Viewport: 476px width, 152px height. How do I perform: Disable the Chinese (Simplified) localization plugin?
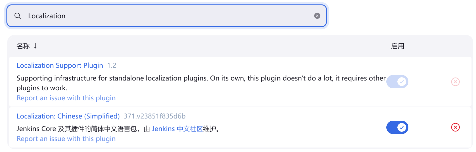click(397, 127)
